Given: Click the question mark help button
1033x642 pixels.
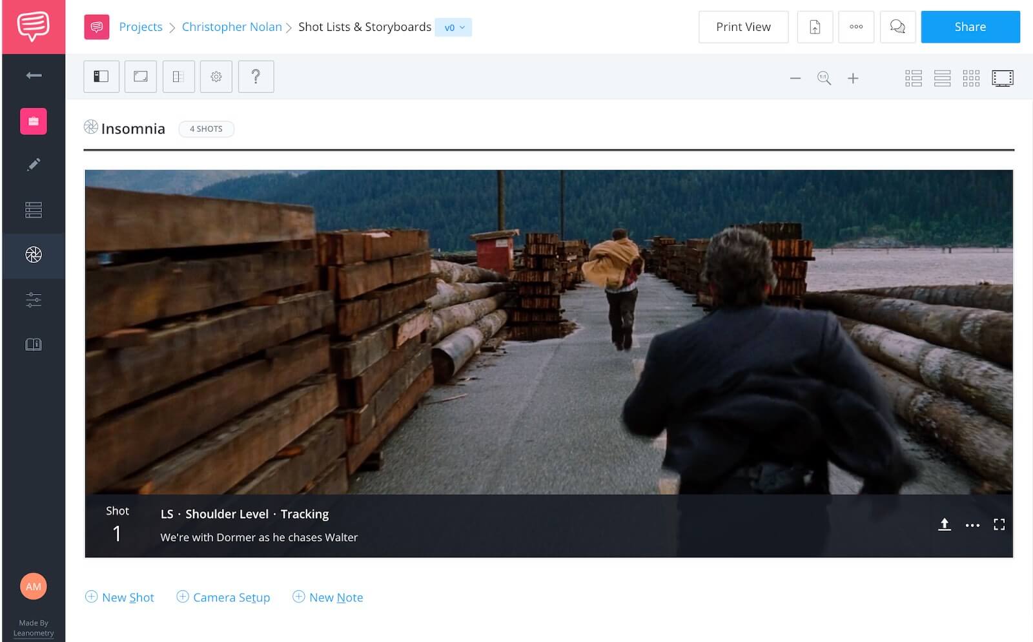Looking at the screenshot, I should [256, 77].
